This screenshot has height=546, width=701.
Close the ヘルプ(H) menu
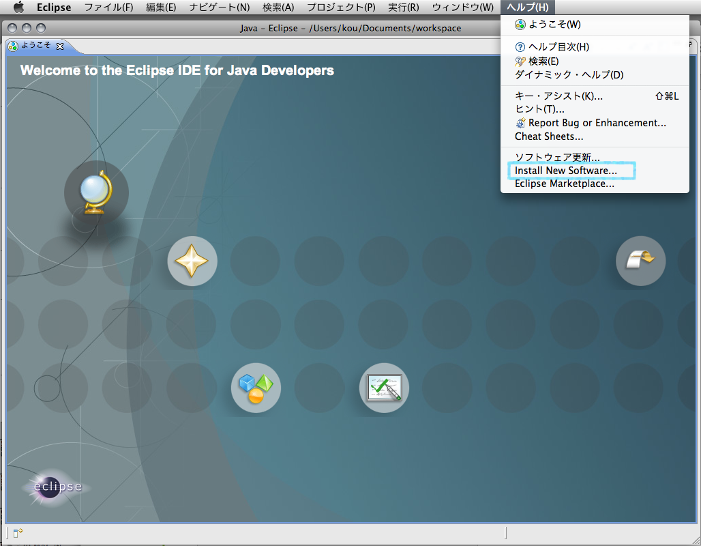coord(528,7)
